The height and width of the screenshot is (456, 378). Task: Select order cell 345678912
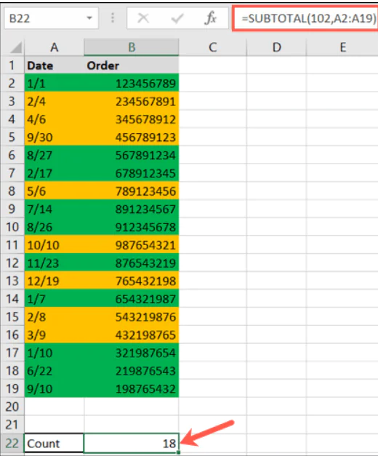[x=132, y=119]
